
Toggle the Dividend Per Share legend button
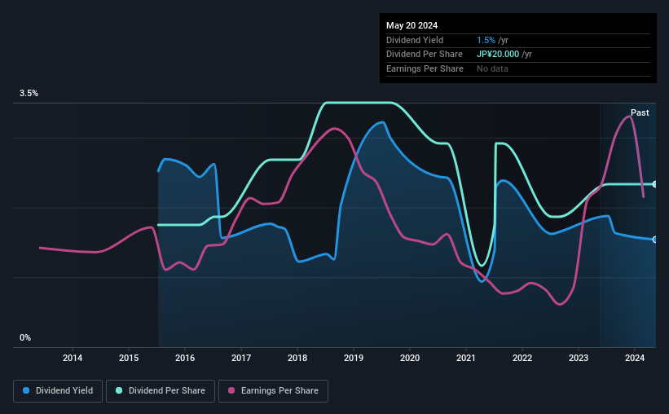tap(161, 391)
